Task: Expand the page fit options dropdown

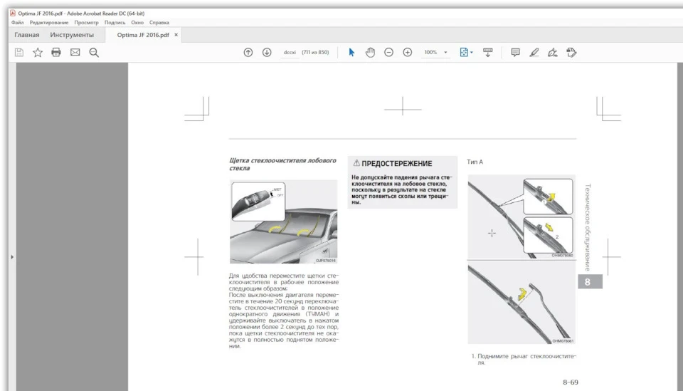Action: 472,53
